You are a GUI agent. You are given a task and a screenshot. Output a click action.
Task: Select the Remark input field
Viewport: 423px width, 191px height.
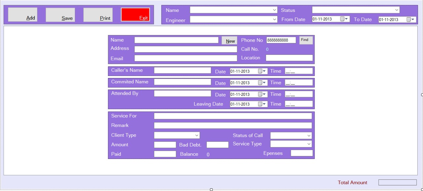233,126
